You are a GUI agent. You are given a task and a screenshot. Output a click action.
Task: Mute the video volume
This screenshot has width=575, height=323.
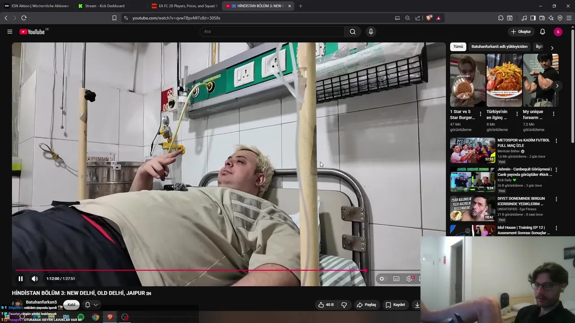(x=35, y=279)
